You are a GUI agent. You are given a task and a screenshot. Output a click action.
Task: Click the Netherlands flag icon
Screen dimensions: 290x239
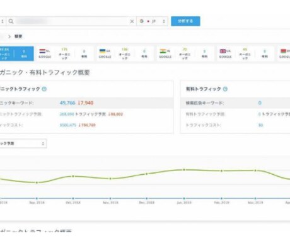pyautogui.click(x=42, y=51)
